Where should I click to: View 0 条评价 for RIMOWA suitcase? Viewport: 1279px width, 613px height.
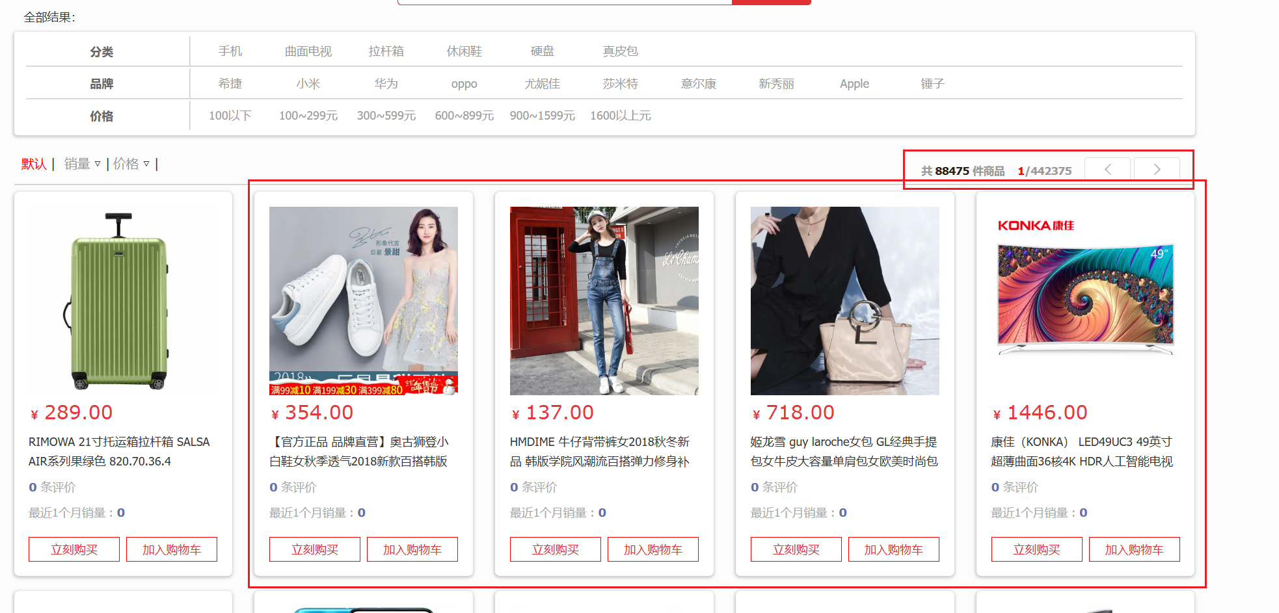pyautogui.click(x=52, y=487)
